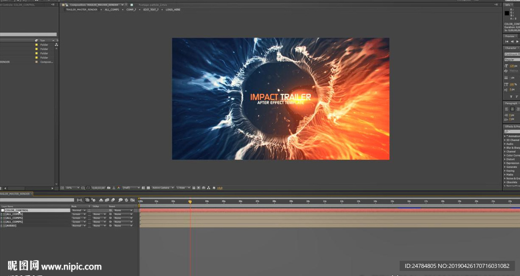Toggle the region of interest icon
Viewport: 520px width, 276px height.
(x=143, y=188)
